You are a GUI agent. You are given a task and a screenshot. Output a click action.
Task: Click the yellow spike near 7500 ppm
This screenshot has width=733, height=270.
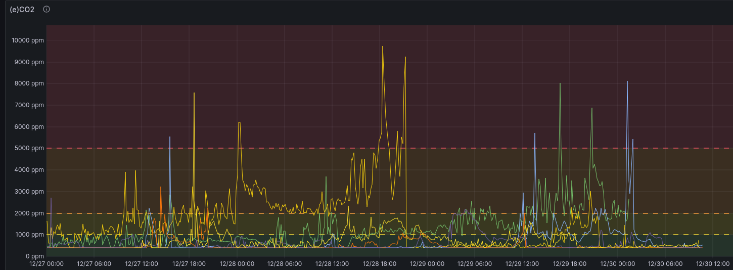point(194,94)
